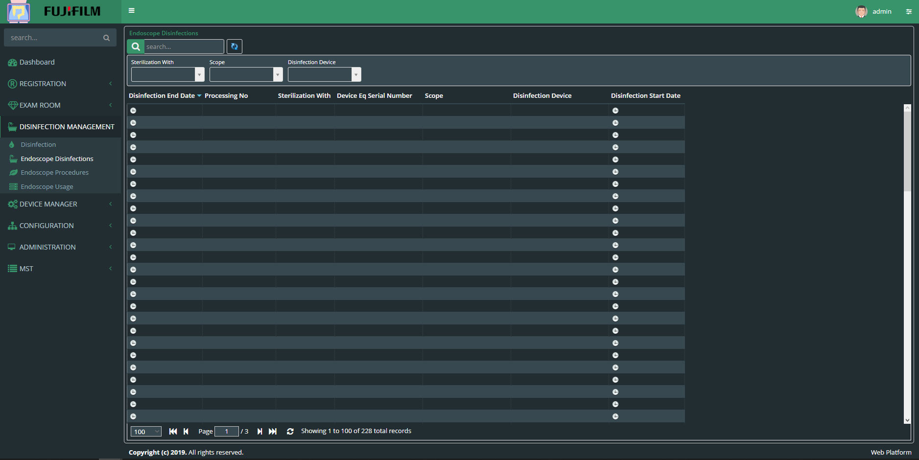Open the Scope filter dropdown

click(x=246, y=74)
